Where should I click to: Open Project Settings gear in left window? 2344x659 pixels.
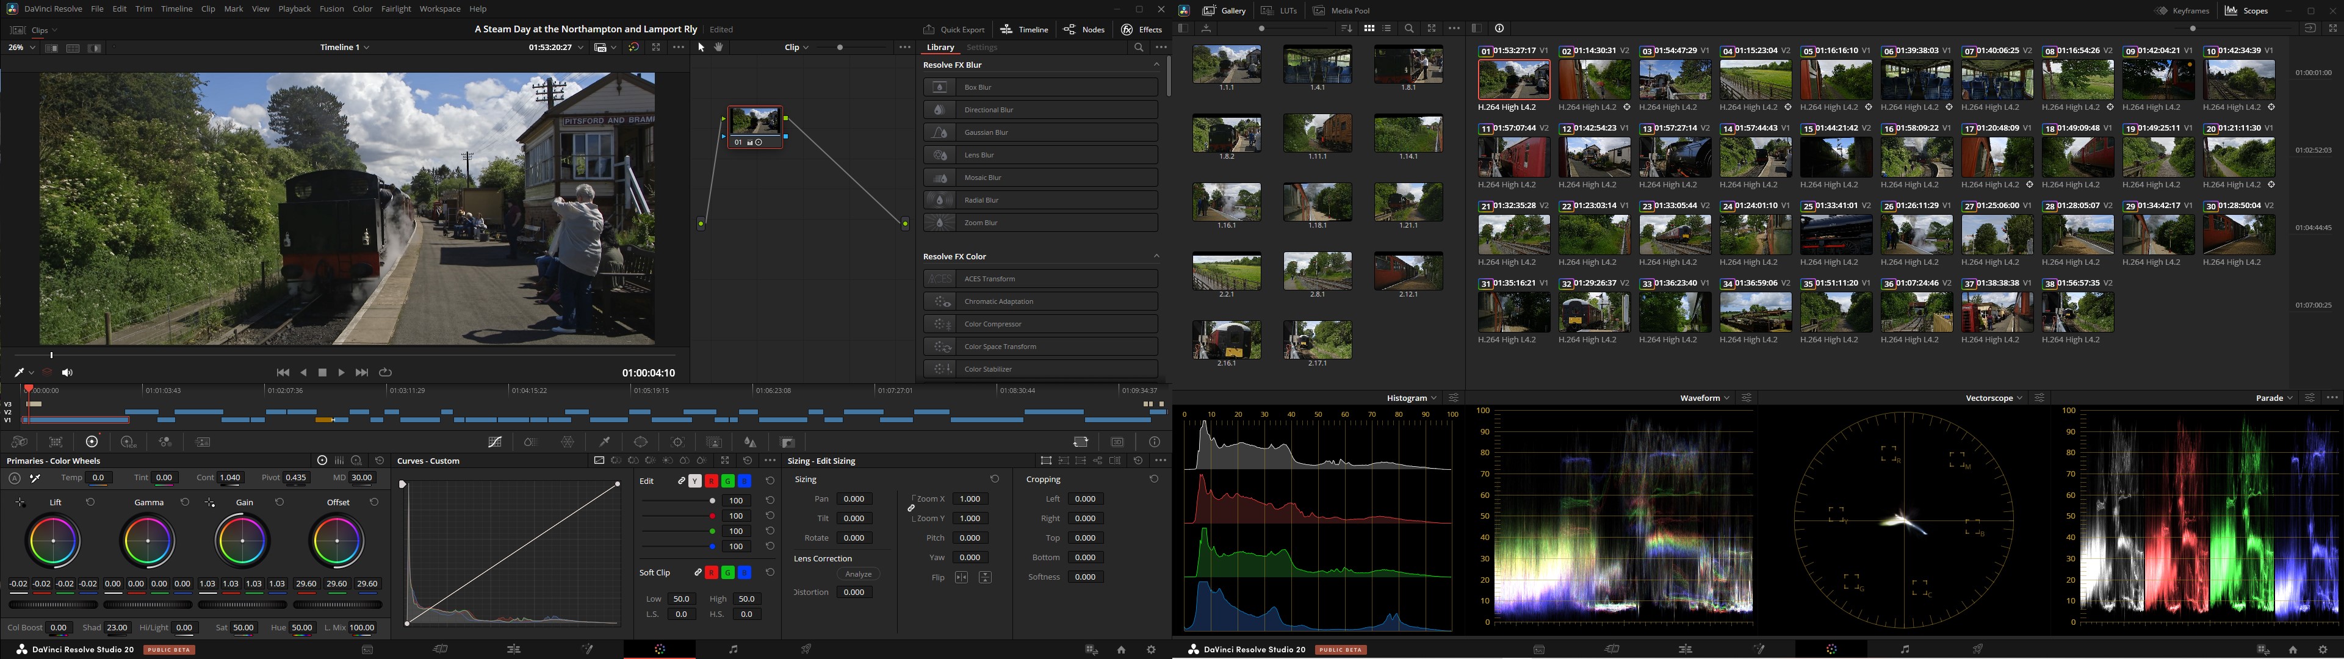point(1151,650)
